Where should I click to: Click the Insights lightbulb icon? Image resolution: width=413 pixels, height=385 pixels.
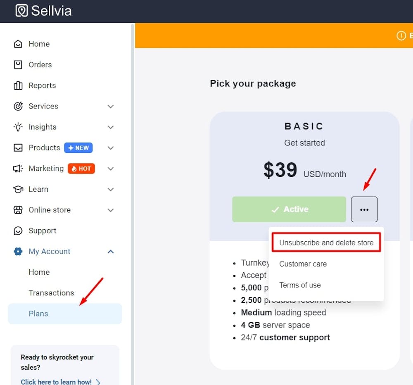(18, 127)
